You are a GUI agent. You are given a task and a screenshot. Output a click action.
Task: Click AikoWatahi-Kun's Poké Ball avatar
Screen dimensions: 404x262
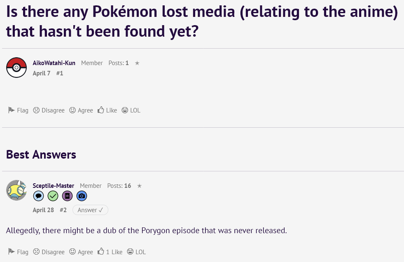tap(16, 68)
